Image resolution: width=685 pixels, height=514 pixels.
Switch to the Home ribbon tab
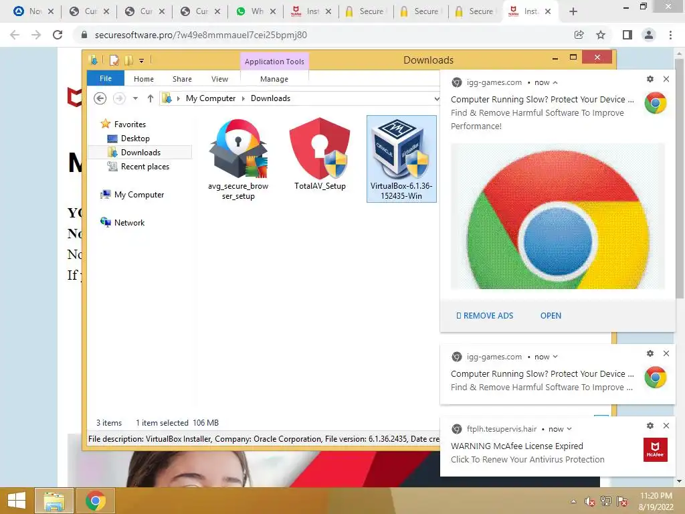point(144,79)
